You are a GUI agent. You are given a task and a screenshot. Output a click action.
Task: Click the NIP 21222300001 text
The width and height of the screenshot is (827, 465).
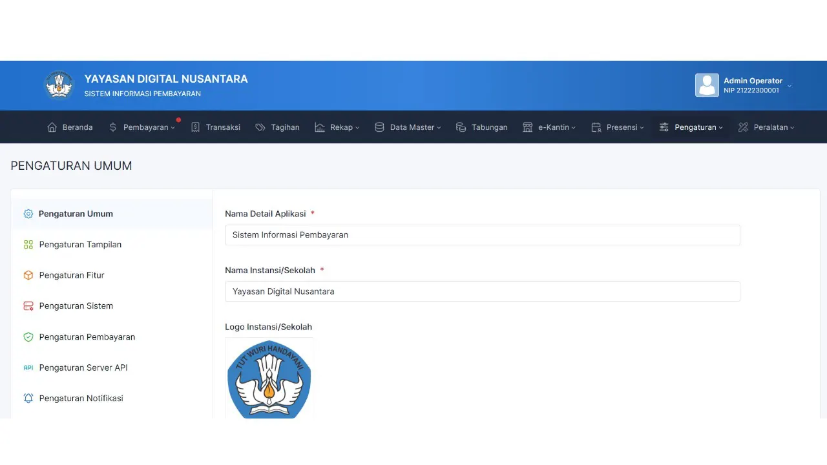coord(751,90)
